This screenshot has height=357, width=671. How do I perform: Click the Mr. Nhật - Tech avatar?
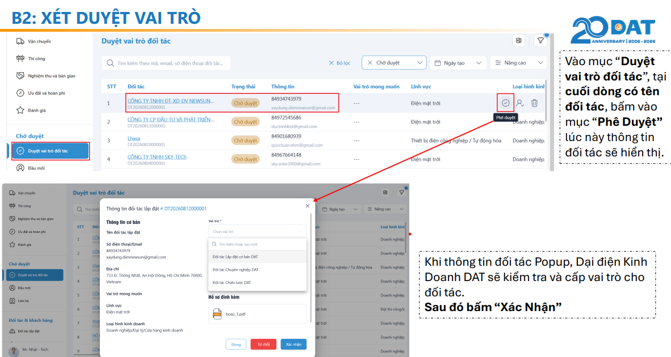point(14,351)
